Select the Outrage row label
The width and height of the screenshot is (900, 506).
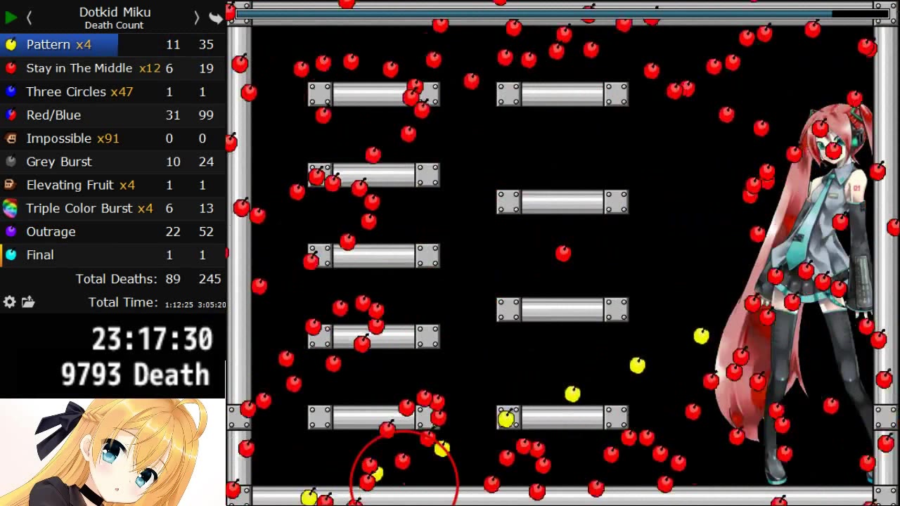[51, 231]
